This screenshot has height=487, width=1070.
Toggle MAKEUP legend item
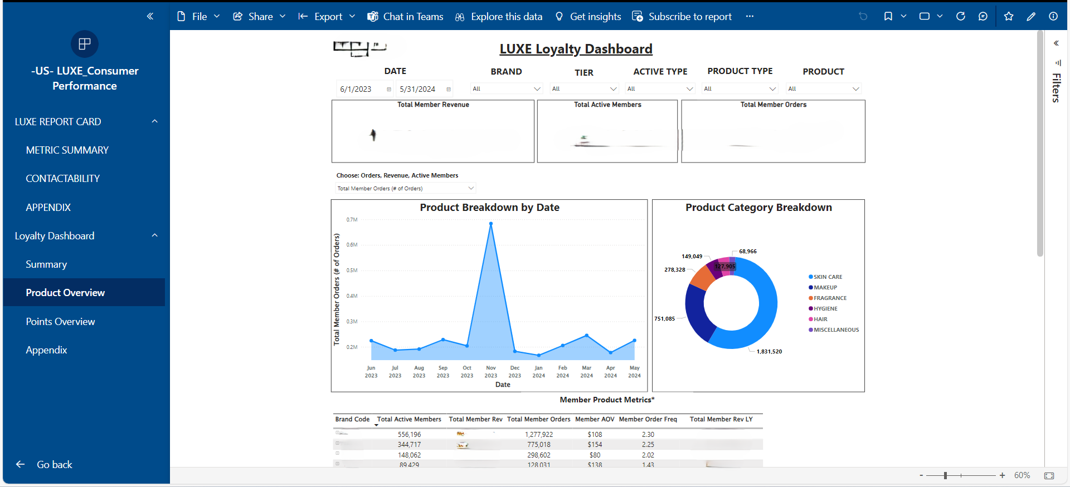pos(825,287)
